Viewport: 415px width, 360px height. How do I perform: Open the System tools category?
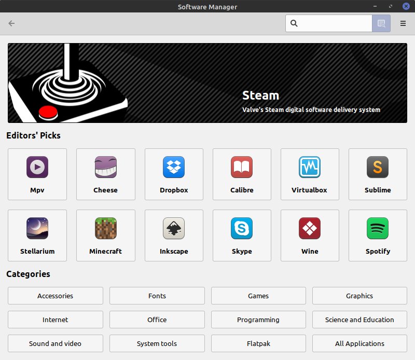tap(157, 343)
